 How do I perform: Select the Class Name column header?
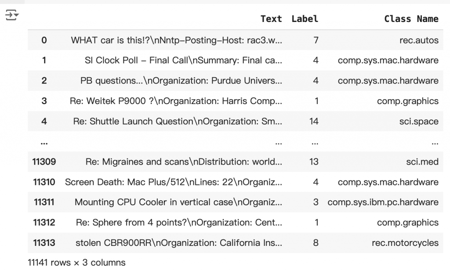411,19
